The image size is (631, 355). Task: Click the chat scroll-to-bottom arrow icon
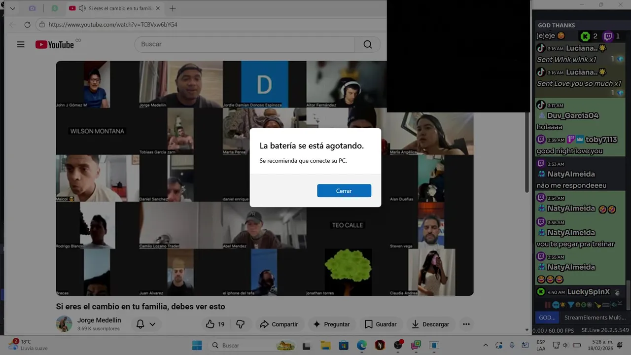pyautogui.click(x=620, y=303)
